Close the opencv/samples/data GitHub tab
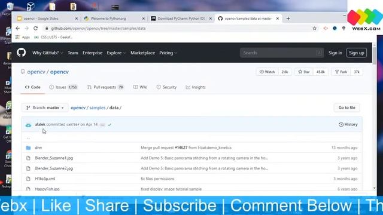383x215 pixels. [x=278, y=19]
